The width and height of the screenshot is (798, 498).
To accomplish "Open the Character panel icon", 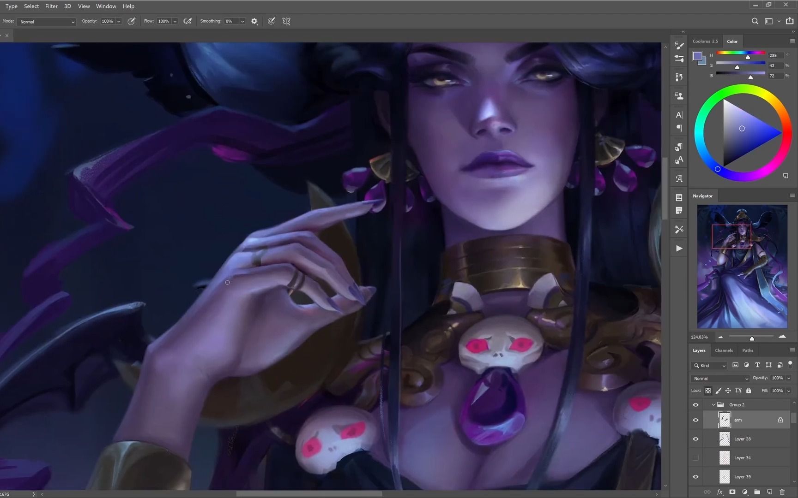I will coord(679,115).
